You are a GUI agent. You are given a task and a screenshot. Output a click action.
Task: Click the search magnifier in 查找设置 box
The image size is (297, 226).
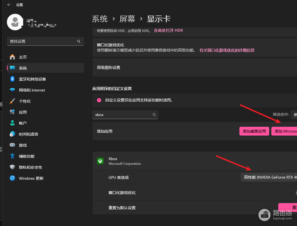pyautogui.click(x=79, y=41)
